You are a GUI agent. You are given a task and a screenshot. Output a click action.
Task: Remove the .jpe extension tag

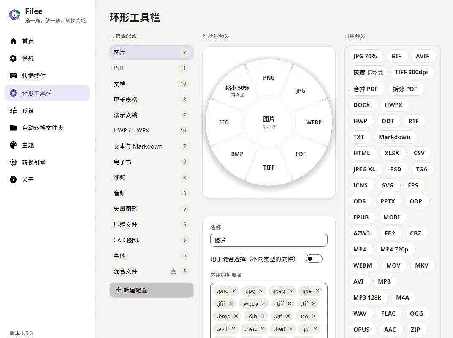click(317, 291)
